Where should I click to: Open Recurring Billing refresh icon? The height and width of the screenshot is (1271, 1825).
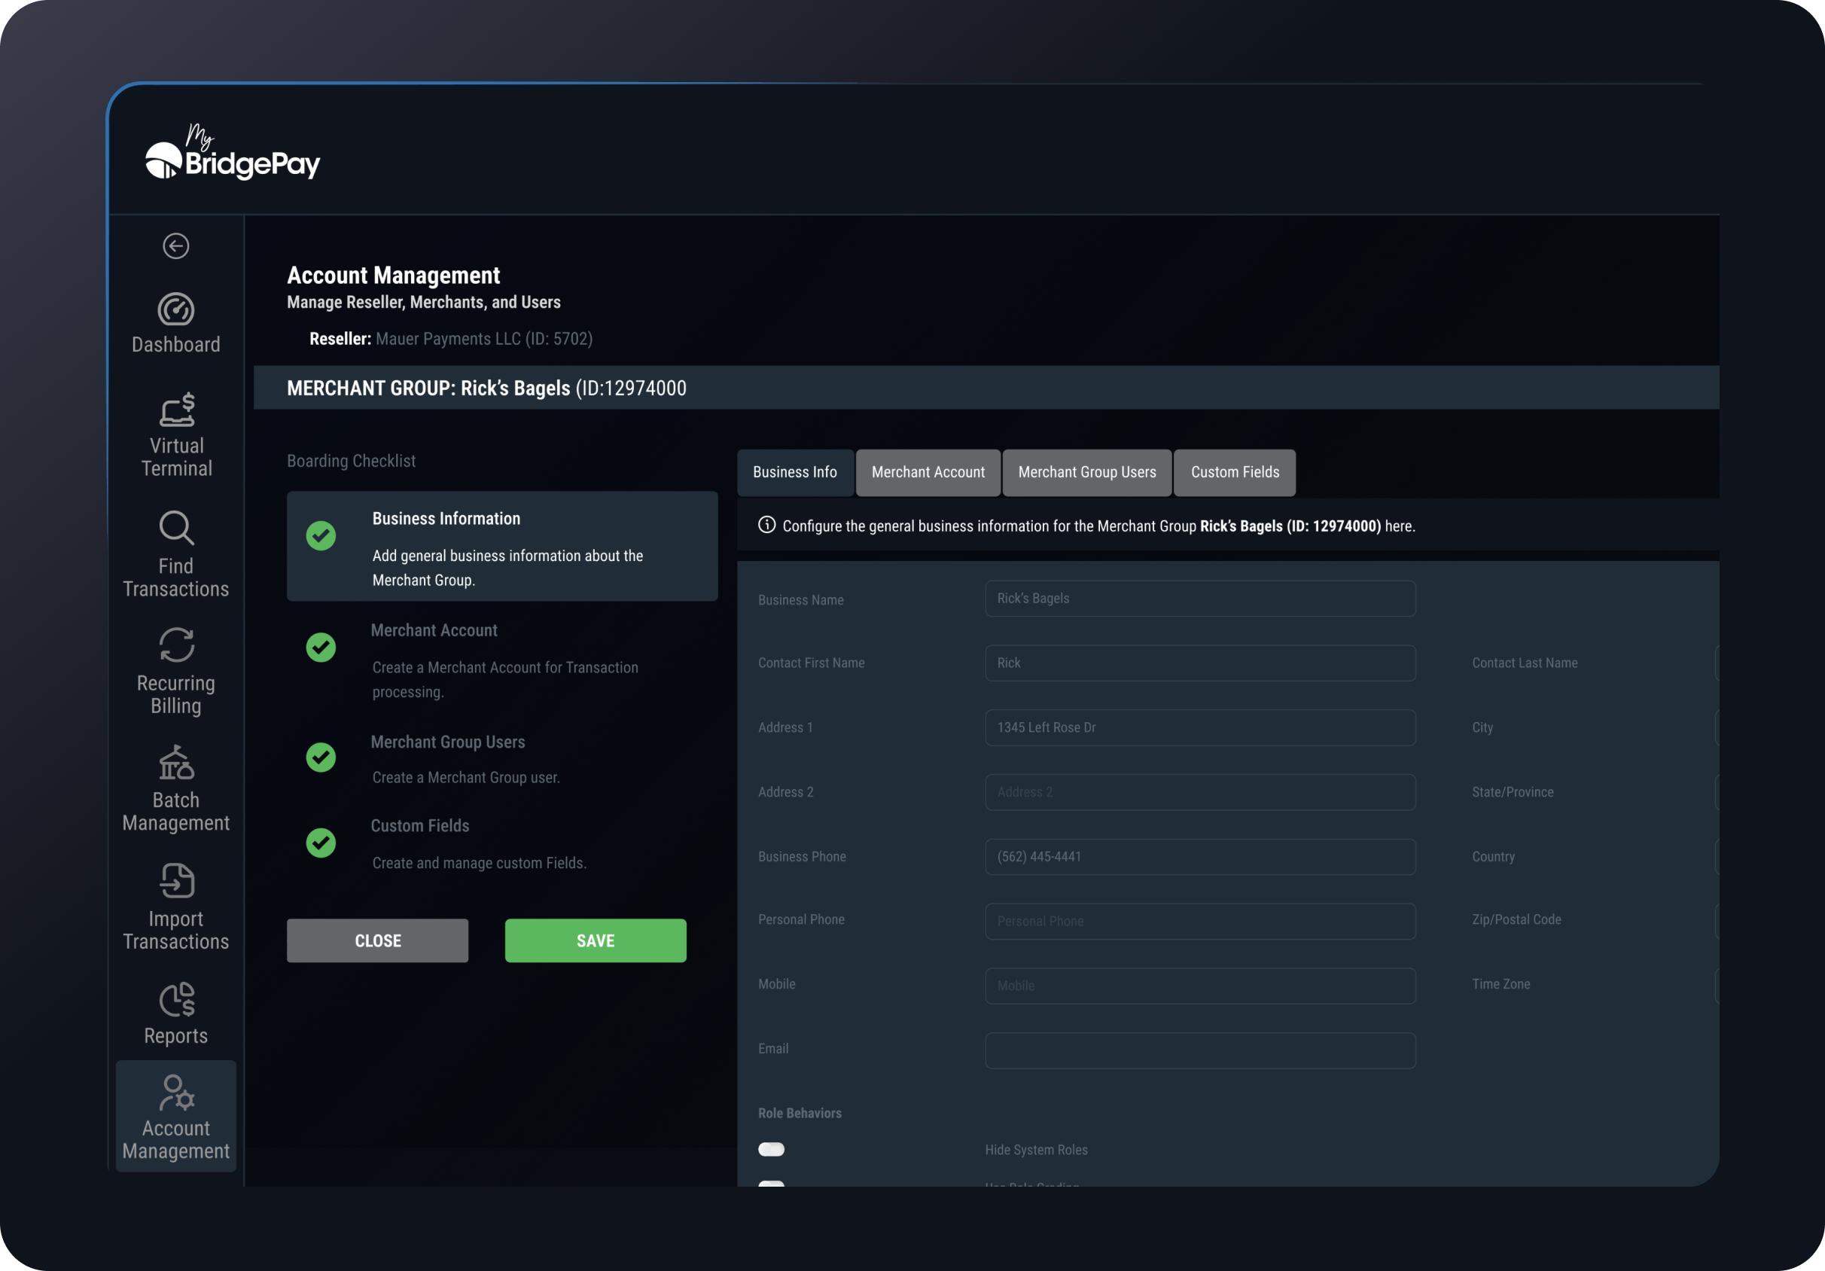pos(176,645)
